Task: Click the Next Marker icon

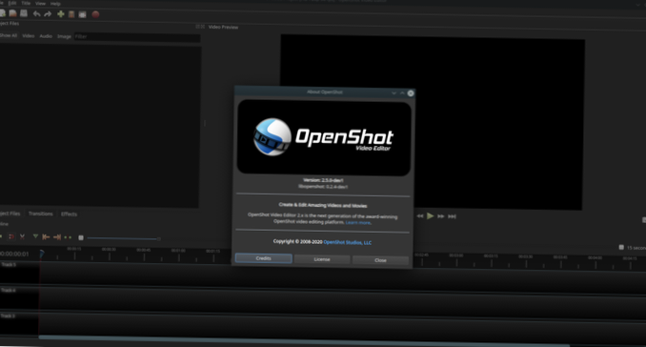Action: tap(57, 237)
